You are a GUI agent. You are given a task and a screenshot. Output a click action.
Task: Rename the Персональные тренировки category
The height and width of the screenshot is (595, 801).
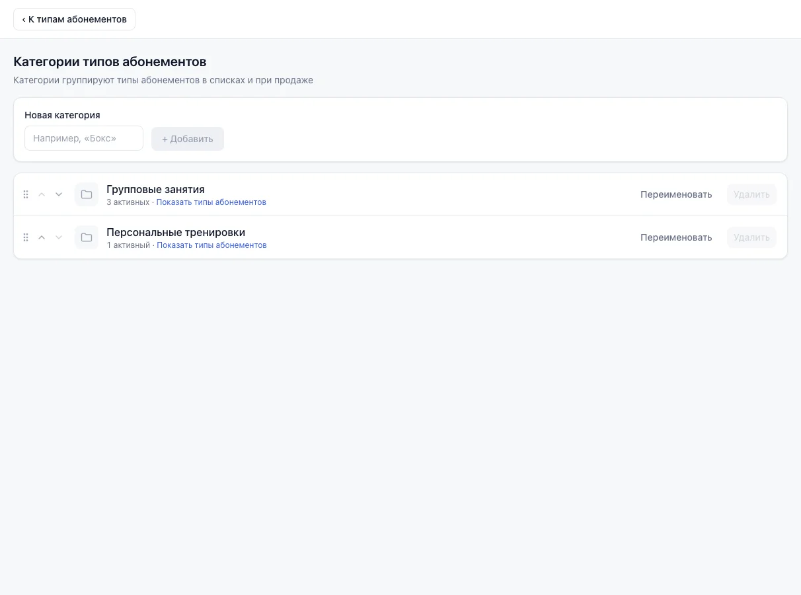click(x=676, y=237)
